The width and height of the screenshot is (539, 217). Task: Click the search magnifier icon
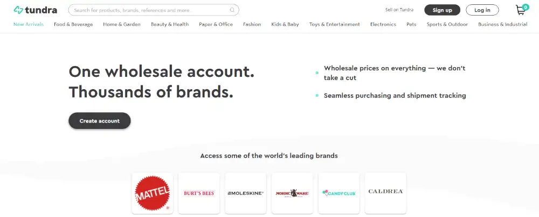click(x=232, y=10)
